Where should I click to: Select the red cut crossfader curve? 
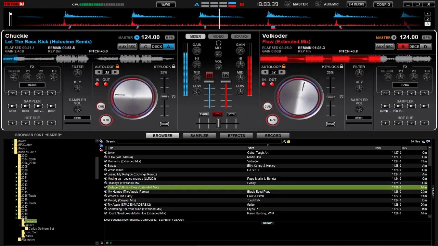(218, 114)
